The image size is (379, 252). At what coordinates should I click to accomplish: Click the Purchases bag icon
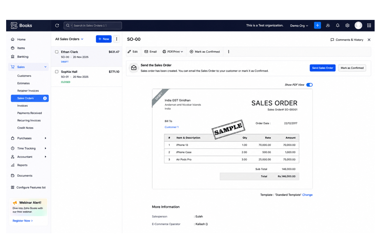(13, 138)
